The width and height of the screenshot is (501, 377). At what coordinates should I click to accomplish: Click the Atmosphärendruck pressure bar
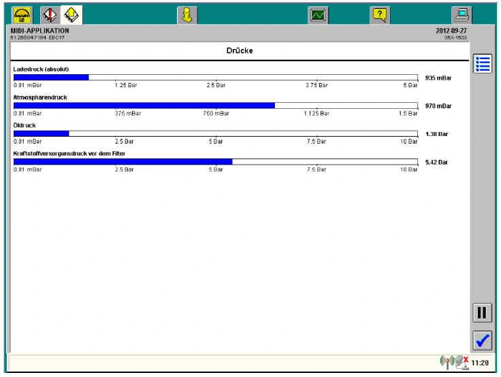point(215,105)
